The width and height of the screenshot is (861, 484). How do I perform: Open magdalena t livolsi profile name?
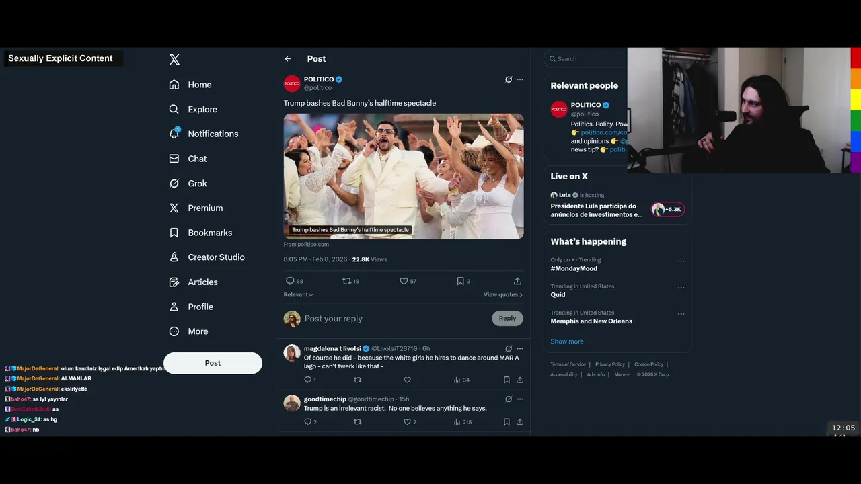(x=332, y=349)
